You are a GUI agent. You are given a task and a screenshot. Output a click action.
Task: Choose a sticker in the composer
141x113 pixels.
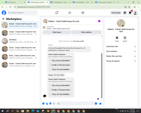pyautogui.click(x=50, y=104)
